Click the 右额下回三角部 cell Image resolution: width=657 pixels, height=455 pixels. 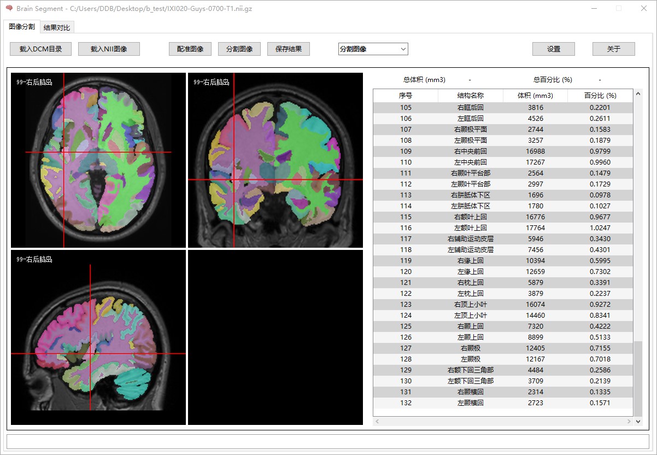coord(471,370)
